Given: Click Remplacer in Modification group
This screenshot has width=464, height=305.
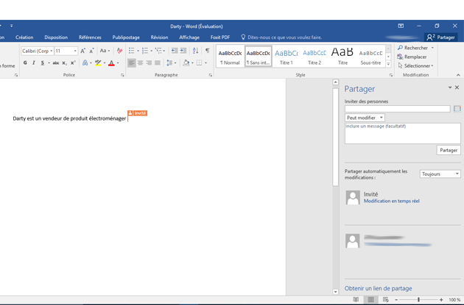Looking at the screenshot, I should (412, 57).
